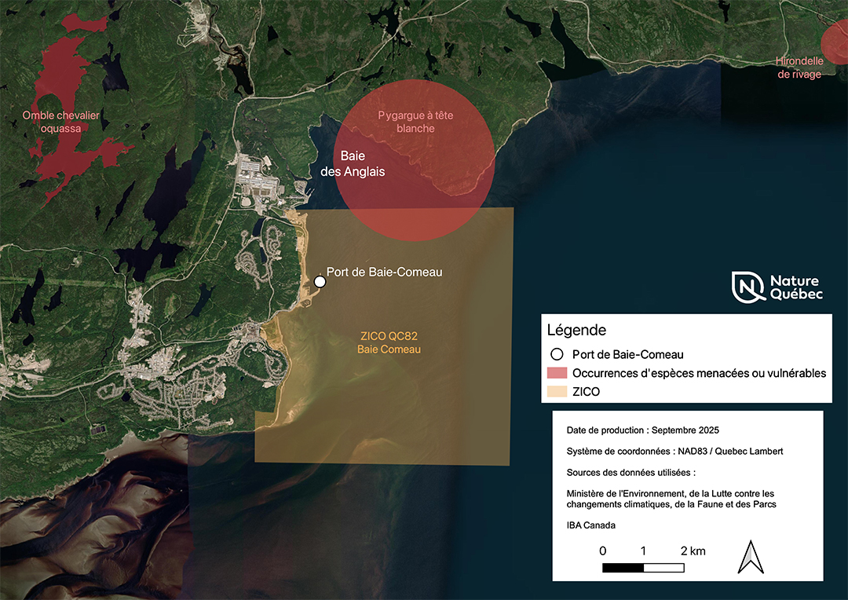Click the port circle symbol in the legend
This screenshot has width=848, height=600.
click(x=557, y=354)
